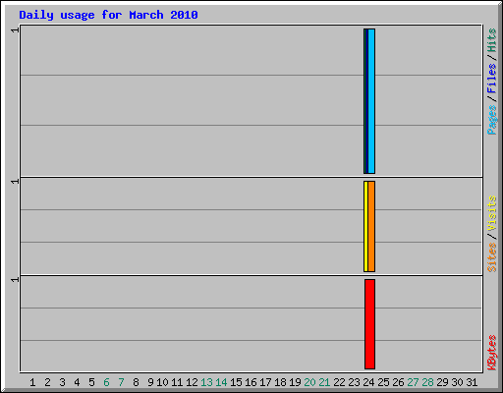Click green weekend day label 28
Viewport: 503px width, 393px height.
427,382
